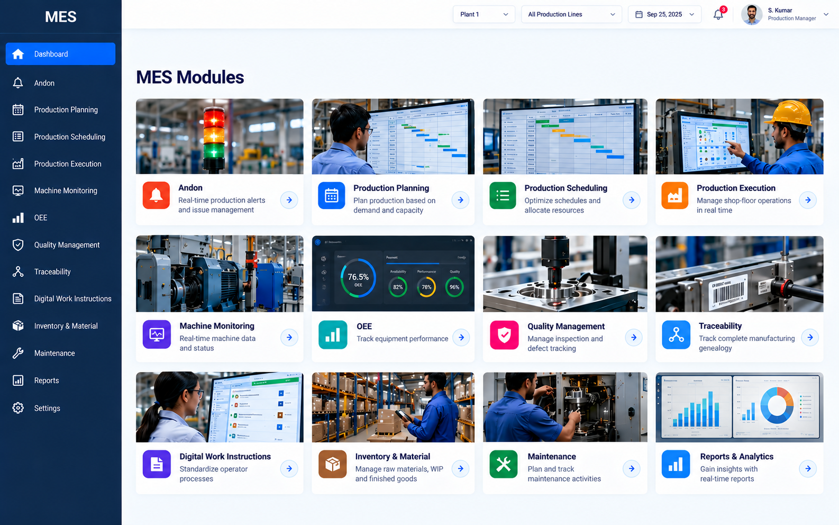This screenshot has height=525, width=839.
Task: Open the Sep 25, 2025 date picker
Action: coord(664,14)
